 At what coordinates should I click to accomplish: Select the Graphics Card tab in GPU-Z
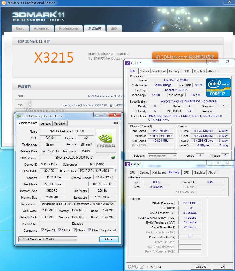tap(28, 123)
